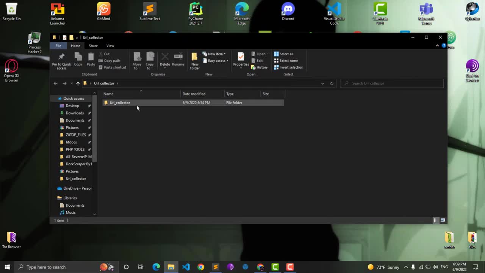Screen dimensions: 485x273
Task: Open Discord desktop shortcut
Action: 288,11
